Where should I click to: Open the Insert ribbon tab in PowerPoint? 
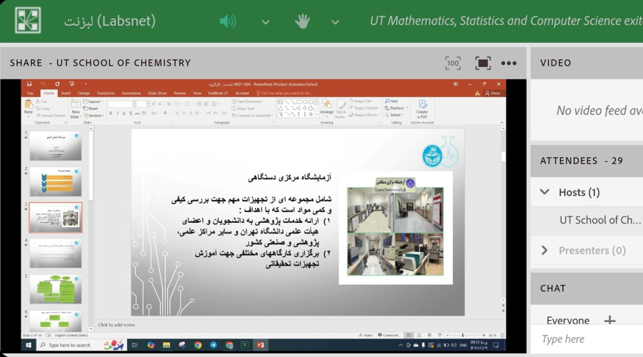coord(66,93)
